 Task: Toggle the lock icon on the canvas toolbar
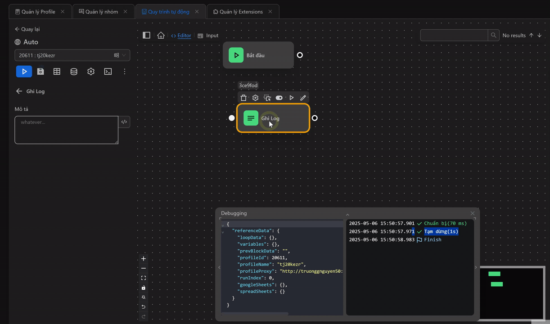coord(143,287)
